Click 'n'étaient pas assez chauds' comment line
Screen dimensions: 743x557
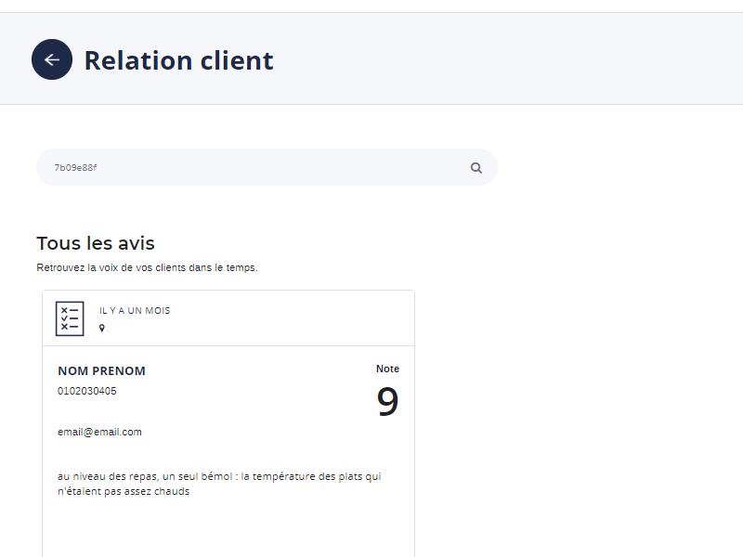tap(124, 491)
